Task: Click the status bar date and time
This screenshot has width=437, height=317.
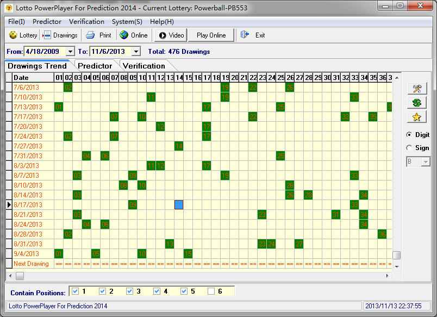Action: tap(393, 306)
